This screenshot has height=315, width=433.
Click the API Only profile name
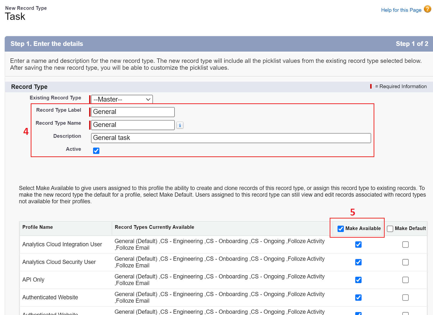pos(33,280)
